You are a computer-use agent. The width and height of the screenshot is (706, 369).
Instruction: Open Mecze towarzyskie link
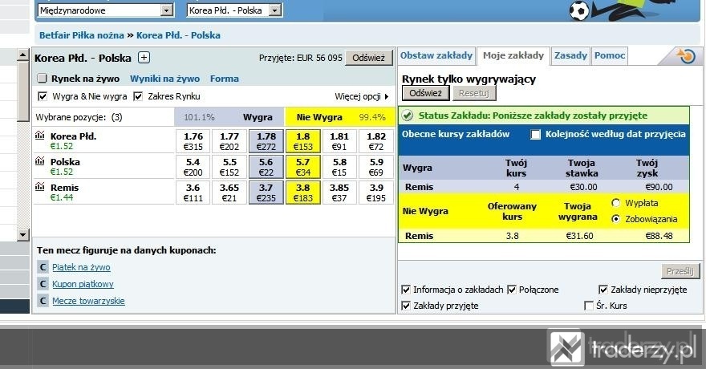coord(88,301)
